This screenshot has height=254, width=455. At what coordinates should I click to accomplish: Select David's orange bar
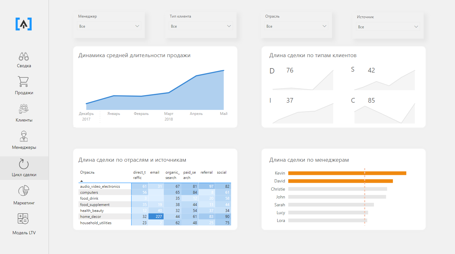[341, 181]
